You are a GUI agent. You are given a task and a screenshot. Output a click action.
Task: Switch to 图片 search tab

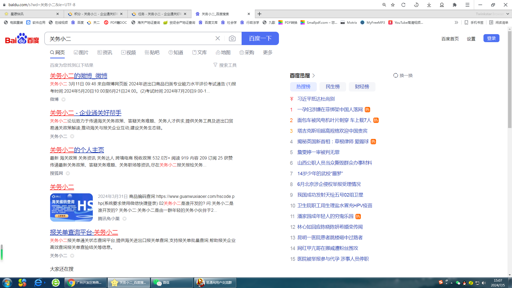pyautogui.click(x=81, y=53)
